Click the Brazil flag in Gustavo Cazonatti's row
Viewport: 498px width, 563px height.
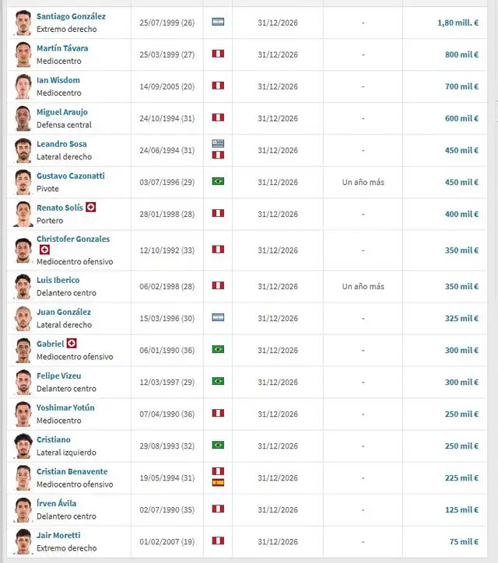(x=218, y=181)
